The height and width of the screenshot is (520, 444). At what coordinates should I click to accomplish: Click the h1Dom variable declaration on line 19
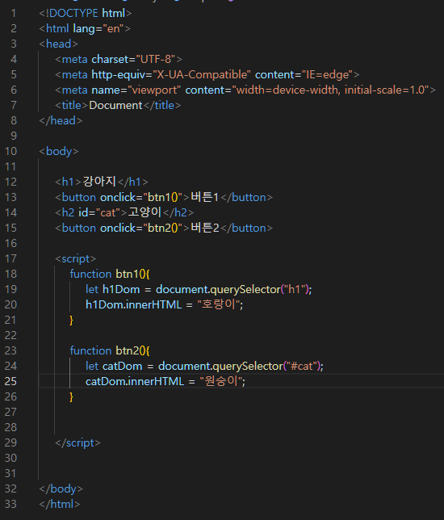click(113, 290)
